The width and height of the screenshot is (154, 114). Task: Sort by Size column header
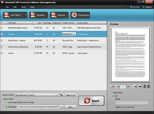click(37, 23)
